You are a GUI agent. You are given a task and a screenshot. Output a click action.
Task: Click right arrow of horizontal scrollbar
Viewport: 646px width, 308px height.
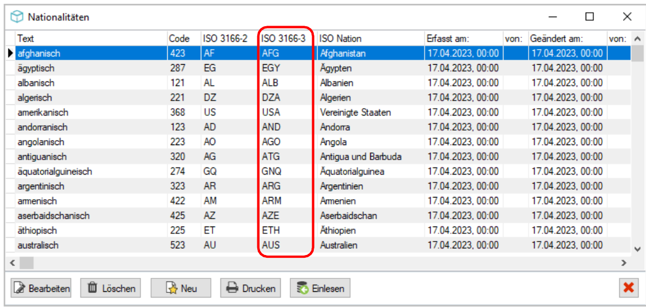click(x=624, y=262)
